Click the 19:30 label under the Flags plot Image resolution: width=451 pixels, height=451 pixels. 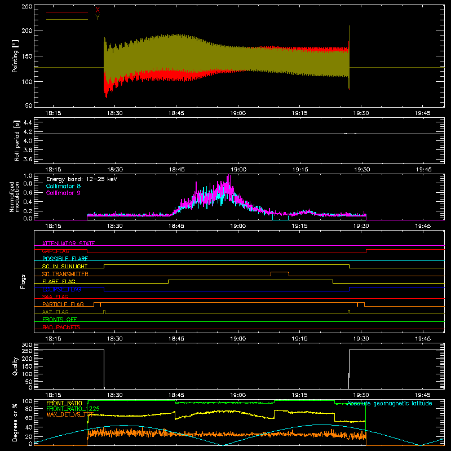click(x=361, y=339)
